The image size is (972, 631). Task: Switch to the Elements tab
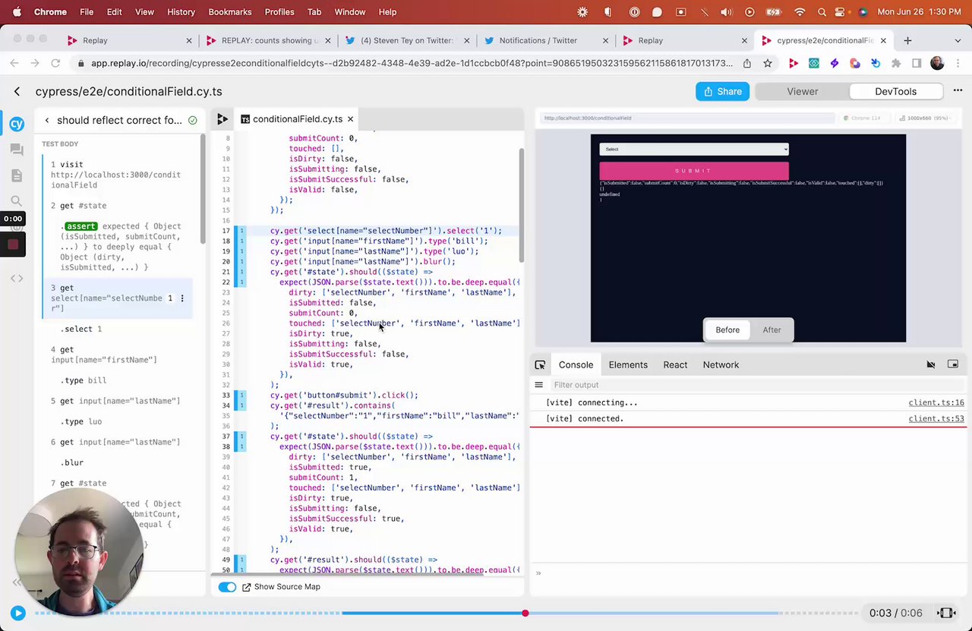tap(628, 364)
